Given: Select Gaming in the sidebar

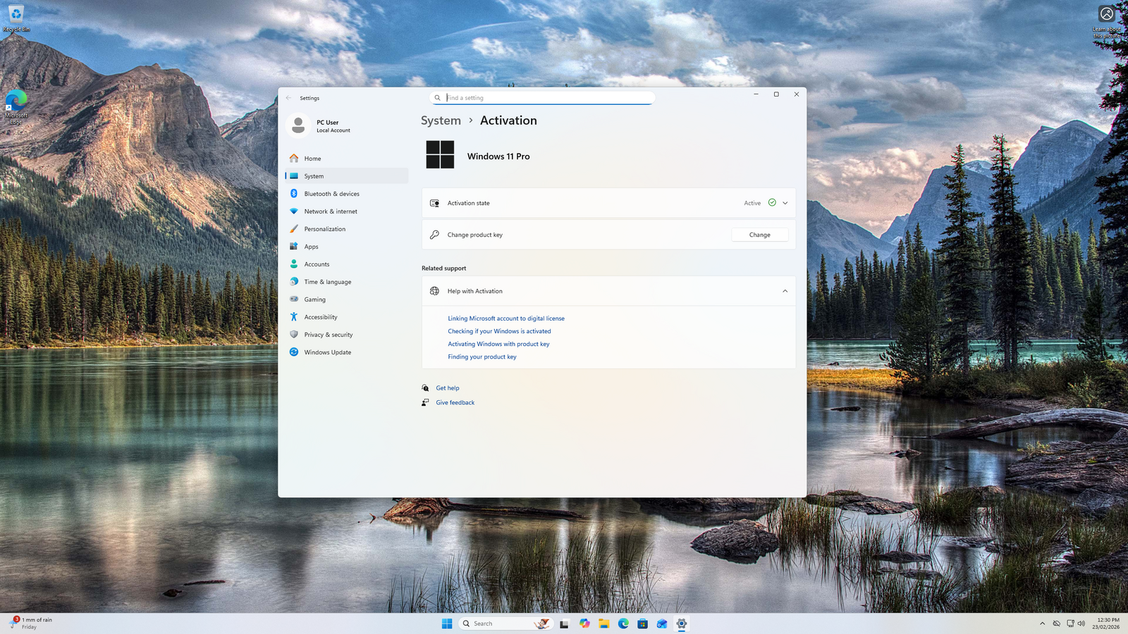Looking at the screenshot, I should click(x=314, y=299).
